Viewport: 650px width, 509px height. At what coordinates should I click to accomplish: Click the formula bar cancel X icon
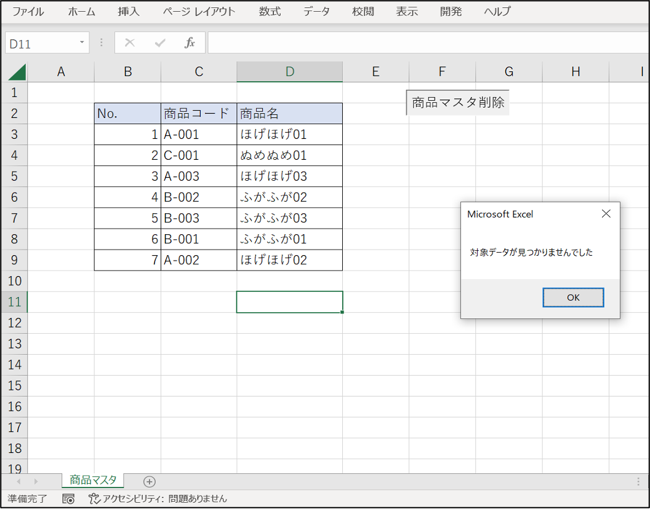tap(129, 43)
